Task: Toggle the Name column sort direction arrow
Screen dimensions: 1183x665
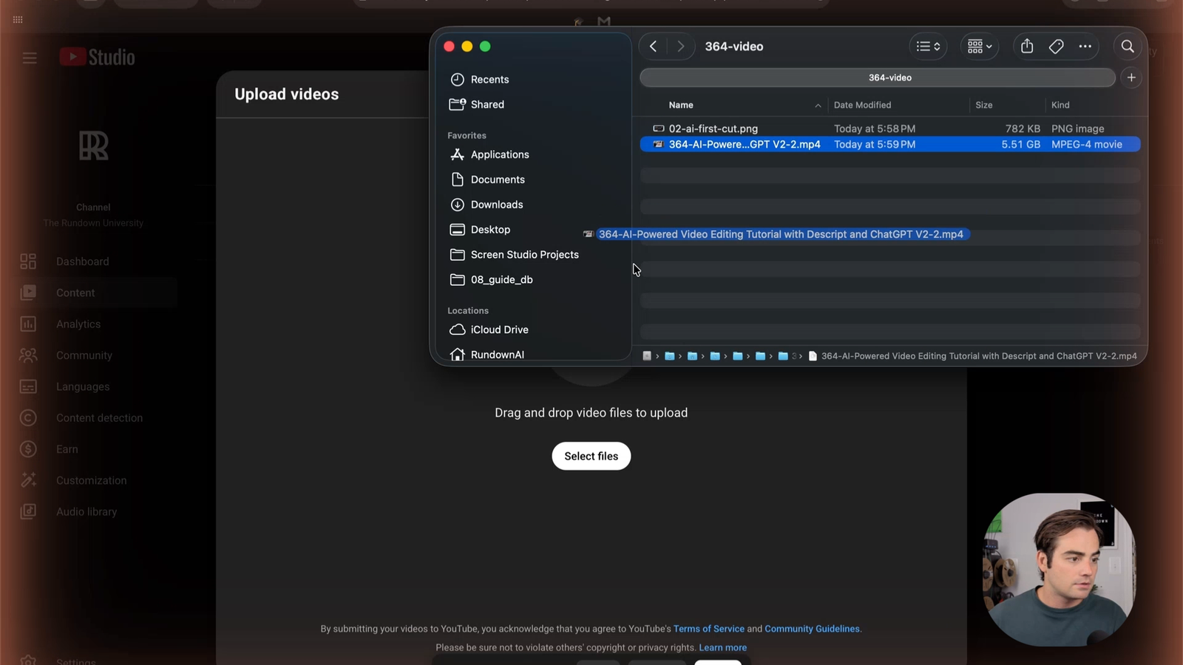Action: (x=818, y=106)
